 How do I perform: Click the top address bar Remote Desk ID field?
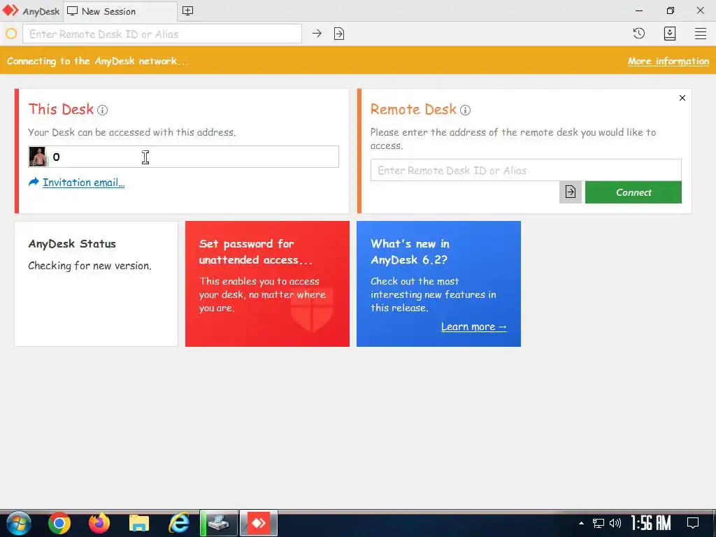162,34
